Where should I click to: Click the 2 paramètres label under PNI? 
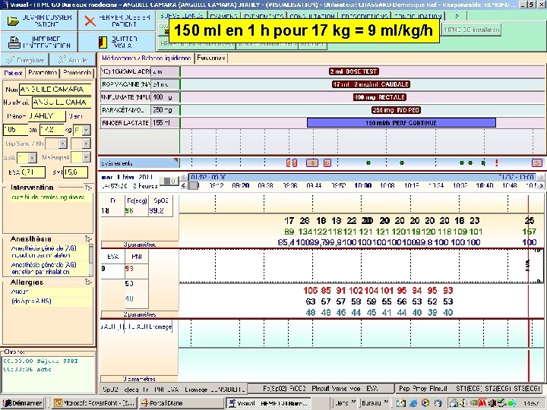[x=139, y=314]
